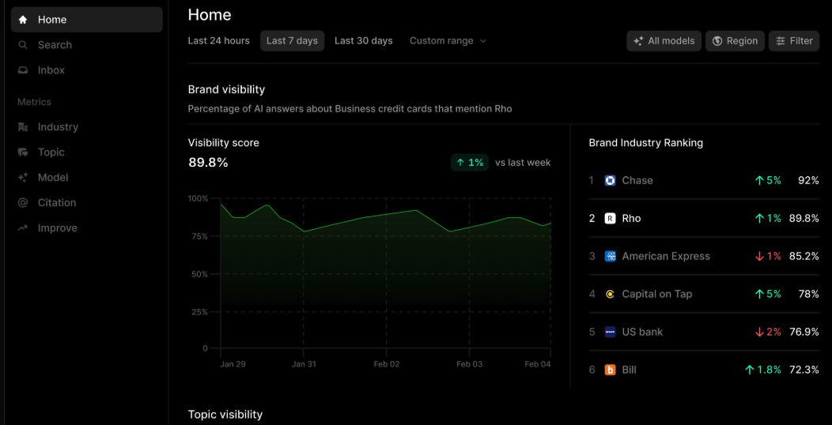
Task: Select the Last 7 days range
Action: pos(292,41)
